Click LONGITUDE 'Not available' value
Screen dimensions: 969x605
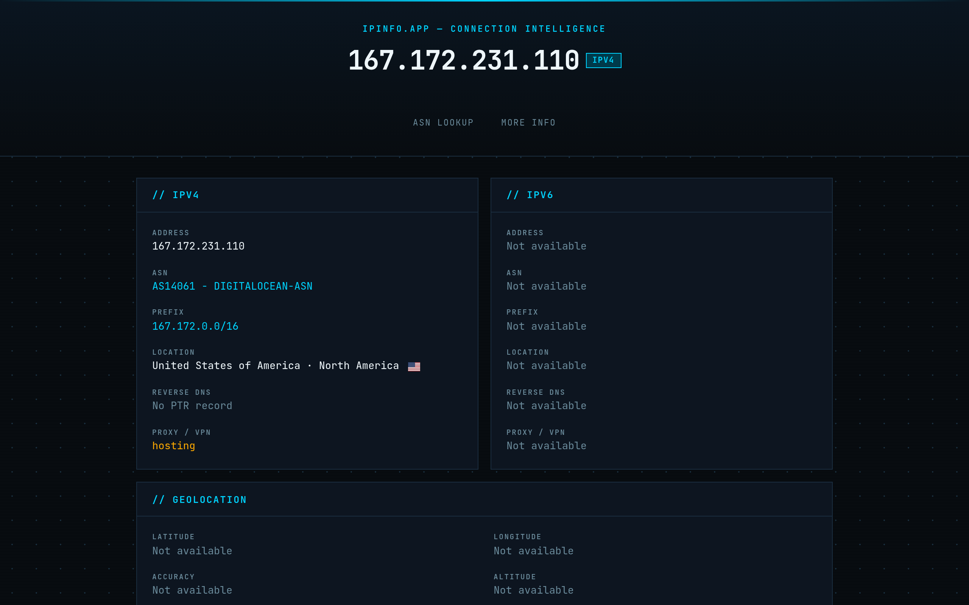(533, 551)
